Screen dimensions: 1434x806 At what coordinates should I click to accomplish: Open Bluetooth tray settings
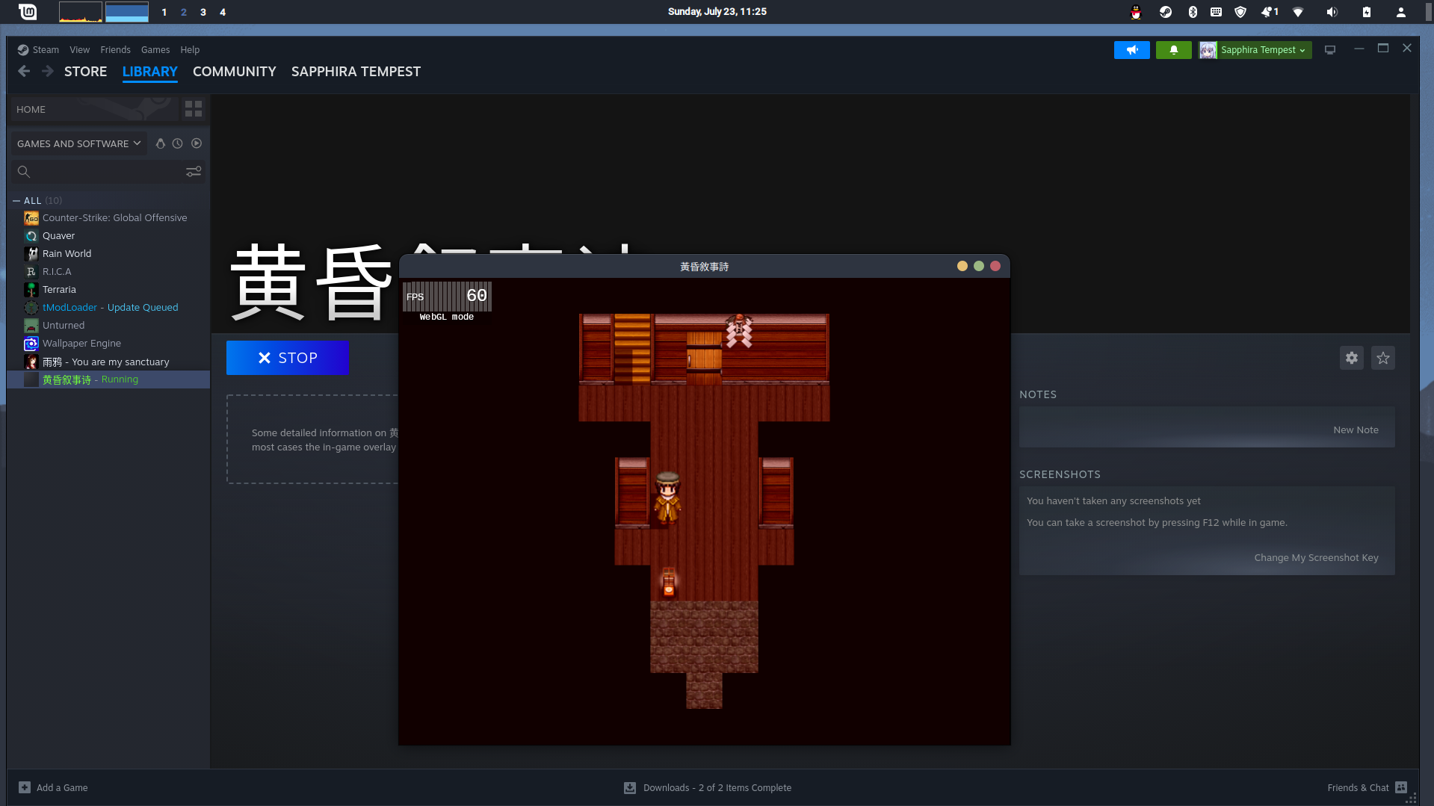pos(1193,12)
